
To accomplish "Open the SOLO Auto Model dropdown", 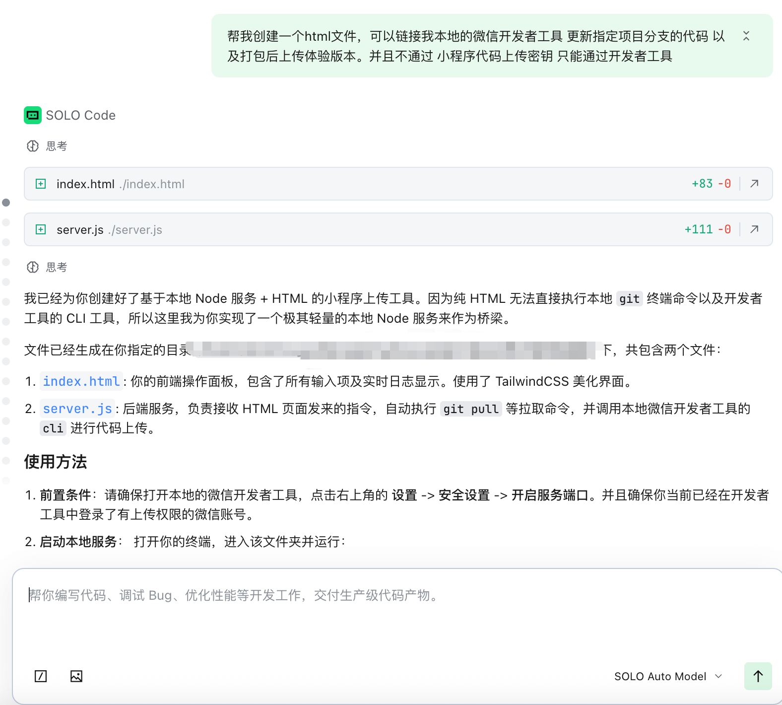I will [x=668, y=676].
